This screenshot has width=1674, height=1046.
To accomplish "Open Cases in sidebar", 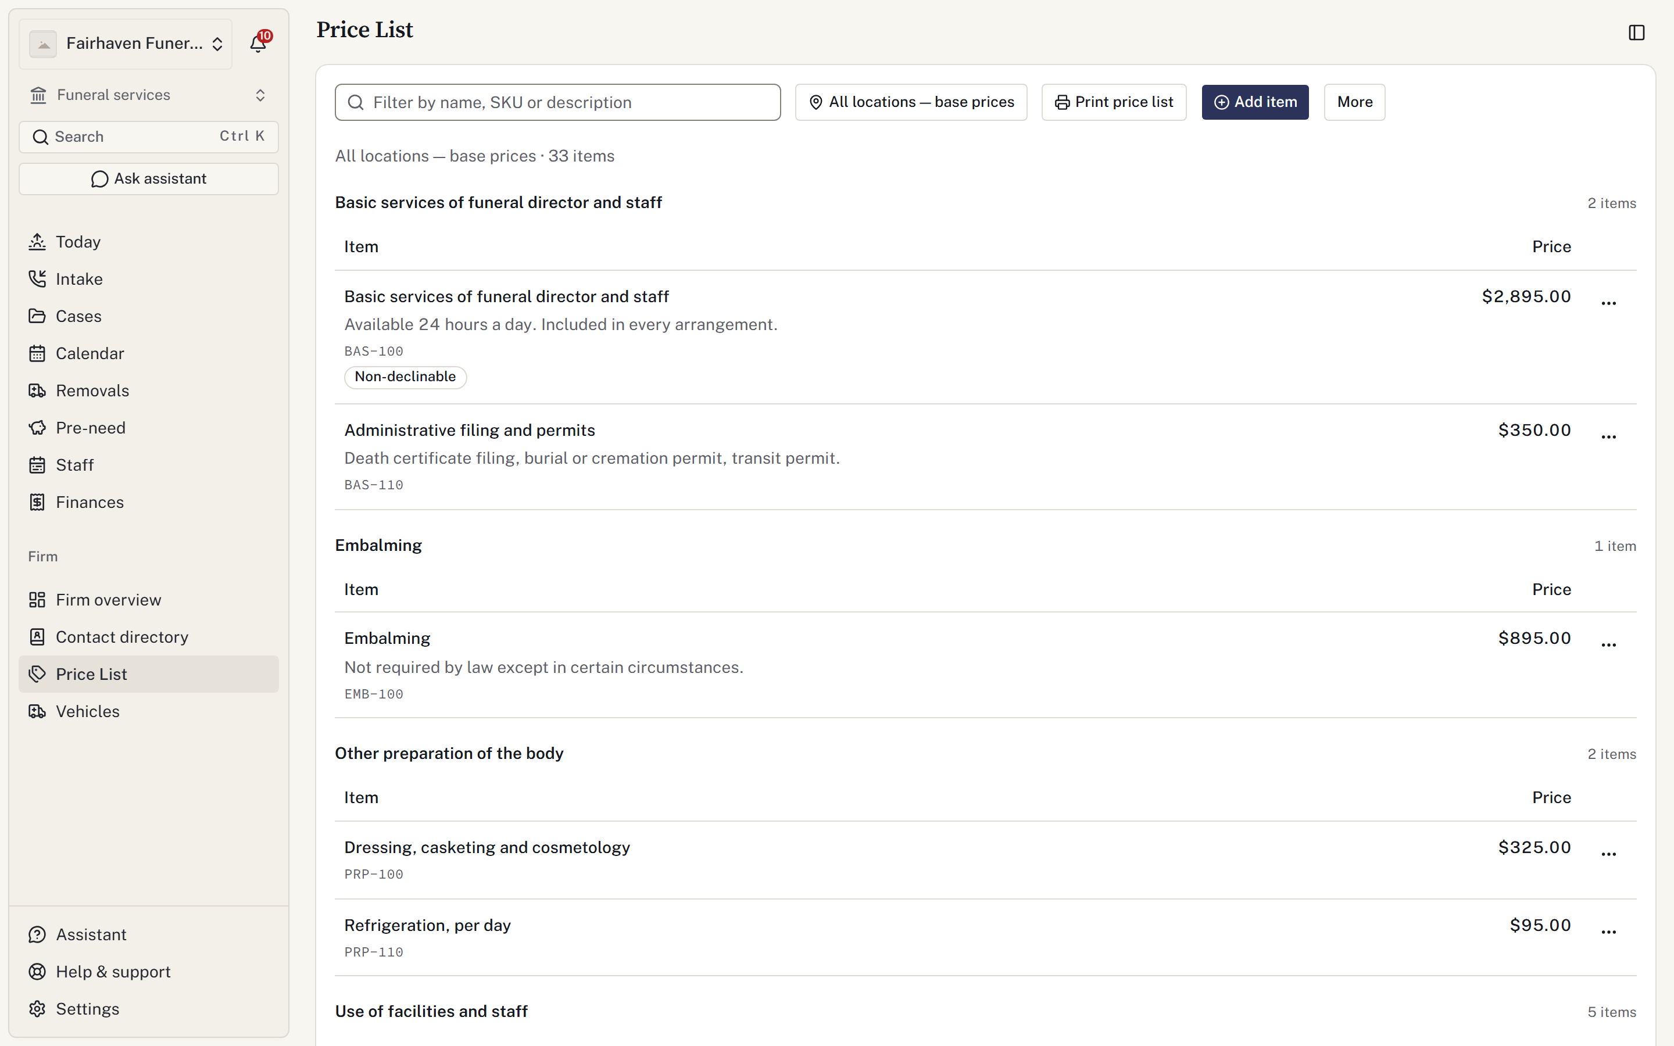I will point(149,316).
